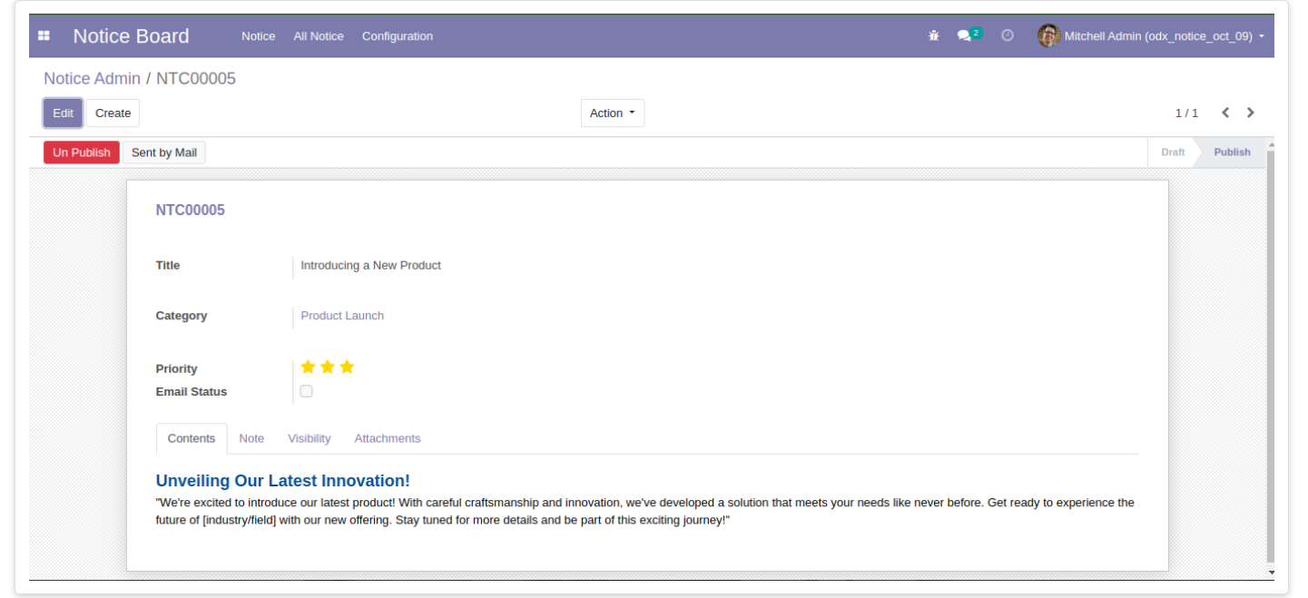The height and width of the screenshot is (598, 1308).
Task: Toggle the Email Status checkbox
Action: coord(307,391)
